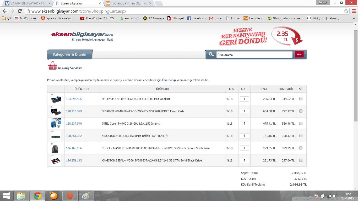Edit quantity field for MSI H97M-G43
Image resolution: width=358 pixels, height=201 pixels.
pos(244,99)
